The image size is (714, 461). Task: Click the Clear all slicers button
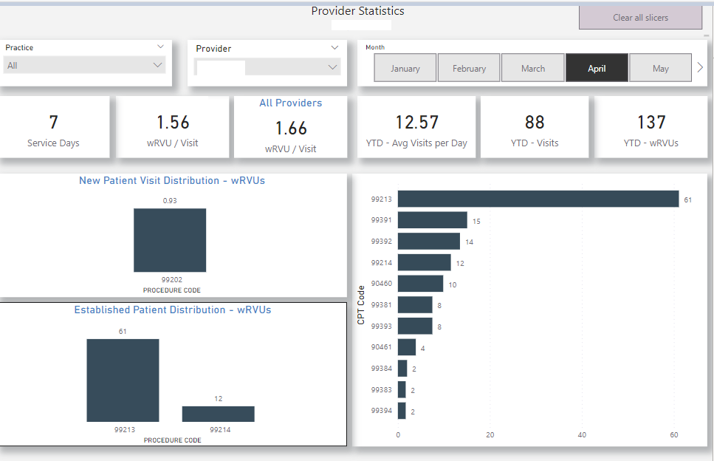(640, 18)
